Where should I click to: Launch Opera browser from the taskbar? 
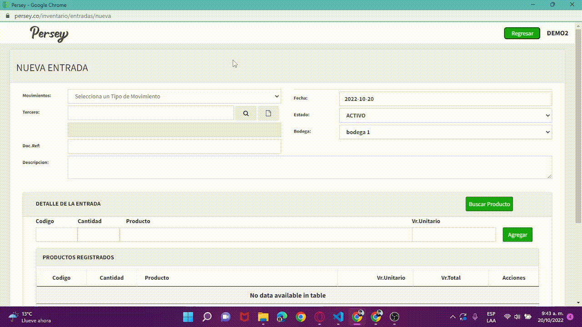320,317
